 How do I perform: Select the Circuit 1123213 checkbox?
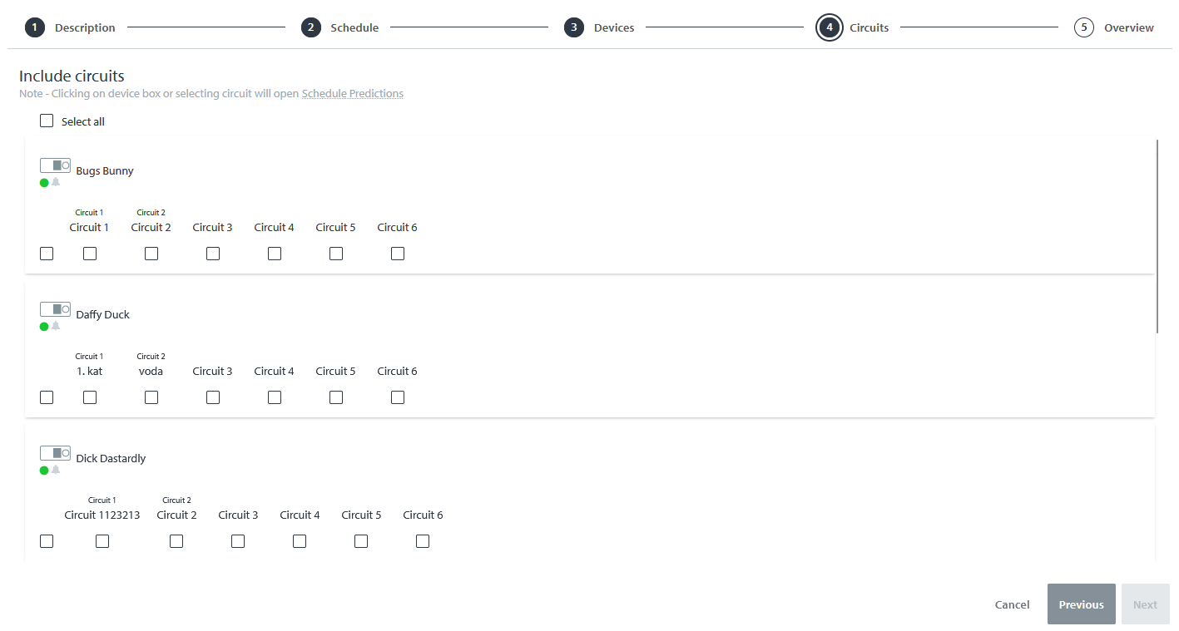point(102,540)
